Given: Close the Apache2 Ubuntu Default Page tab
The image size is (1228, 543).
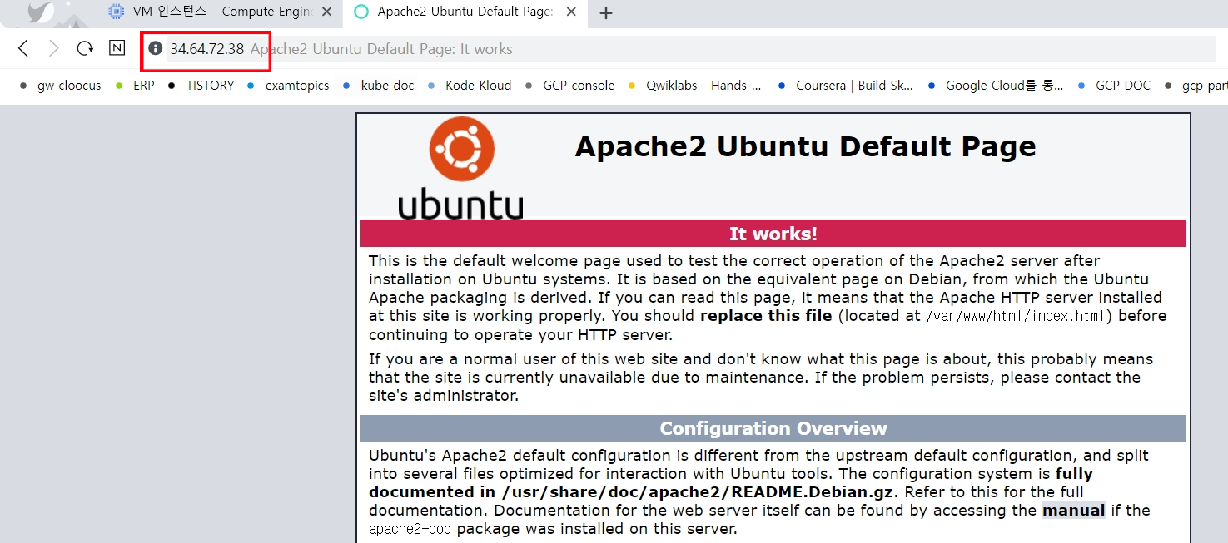Looking at the screenshot, I should tap(570, 12).
